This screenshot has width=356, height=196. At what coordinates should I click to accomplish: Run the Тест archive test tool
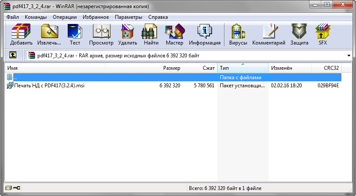(75, 34)
